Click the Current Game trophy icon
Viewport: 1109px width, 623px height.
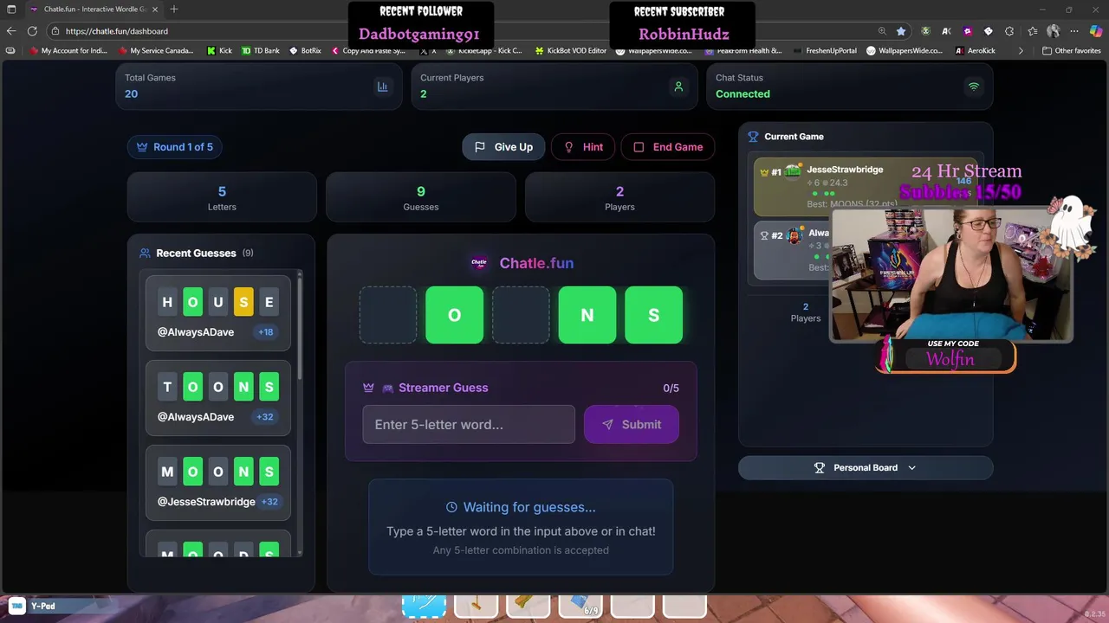[753, 137]
